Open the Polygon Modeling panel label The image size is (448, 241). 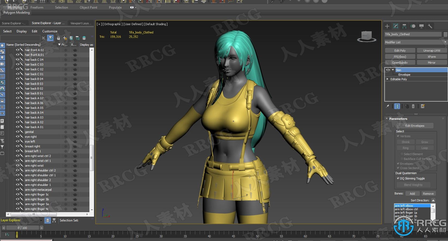point(17,13)
